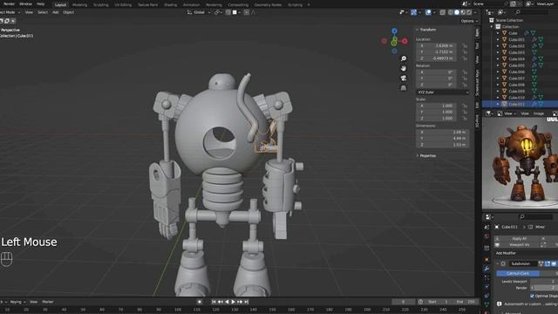Screen dimensions: 558x314
Task: Open the Window menu
Action: [x=25, y=3]
